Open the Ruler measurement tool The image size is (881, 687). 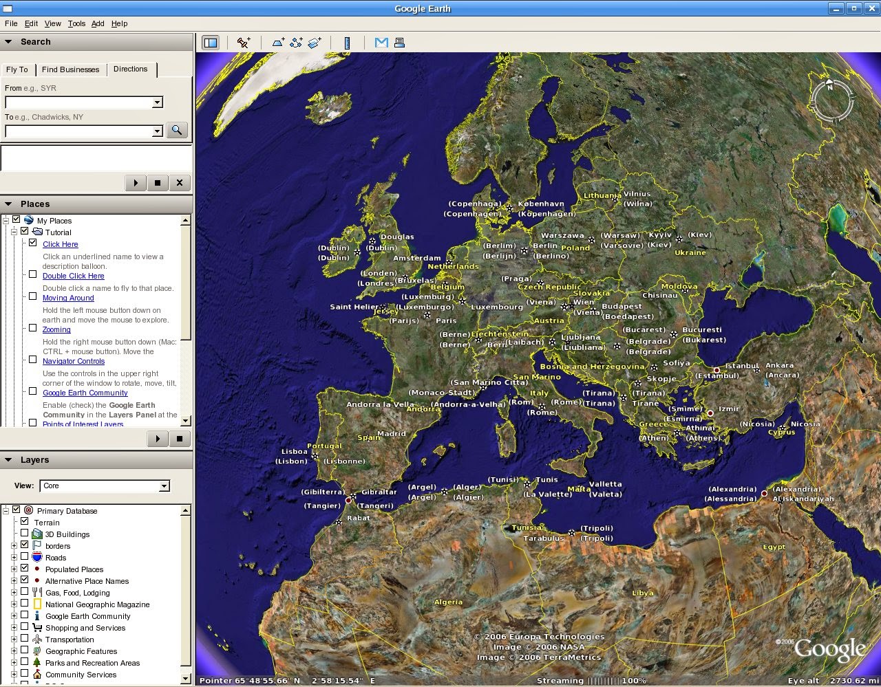click(347, 43)
